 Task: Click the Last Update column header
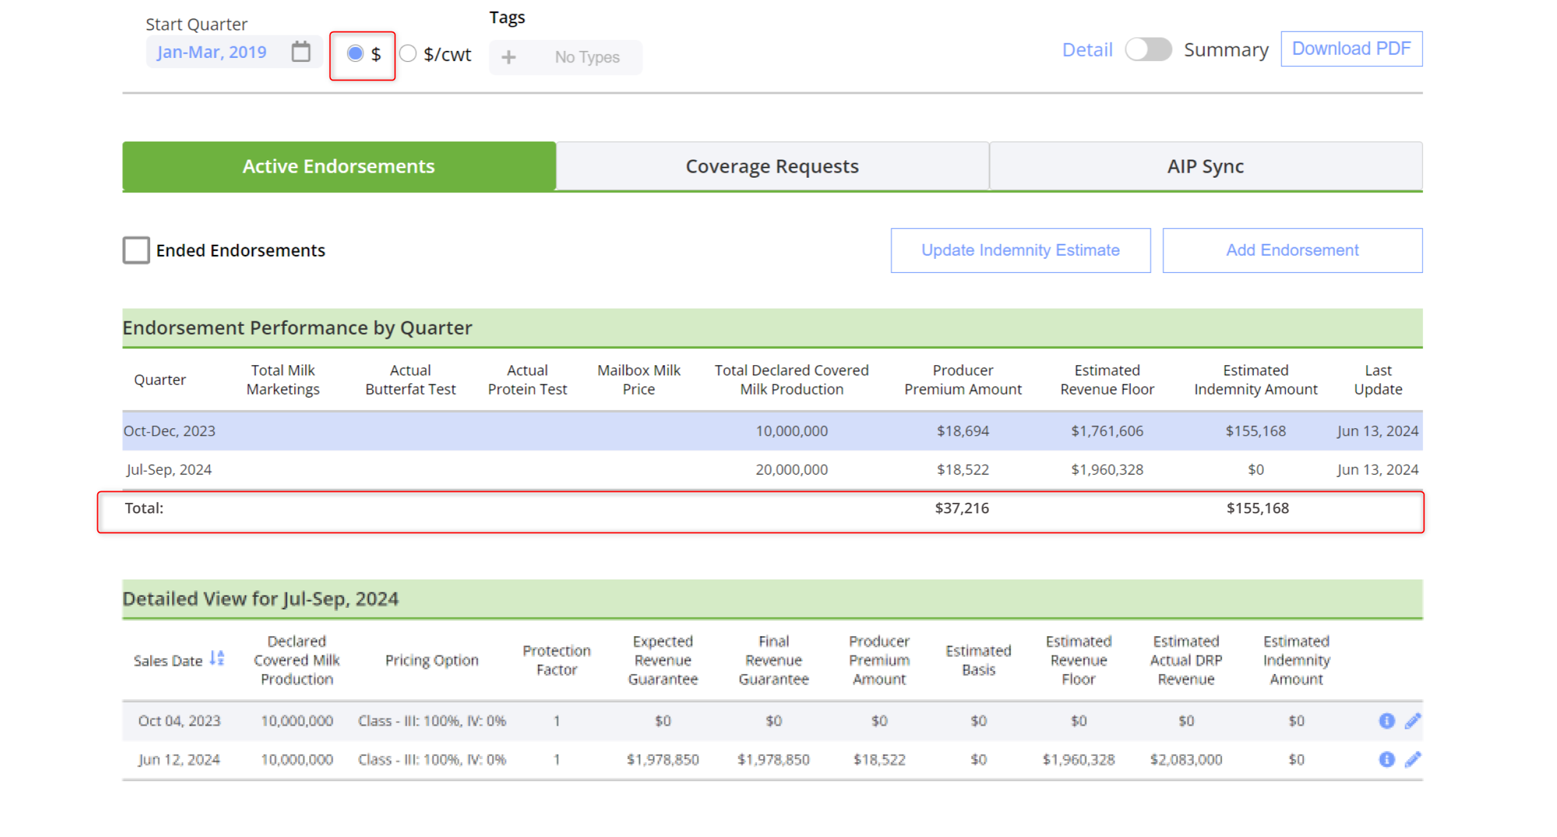coord(1378,380)
